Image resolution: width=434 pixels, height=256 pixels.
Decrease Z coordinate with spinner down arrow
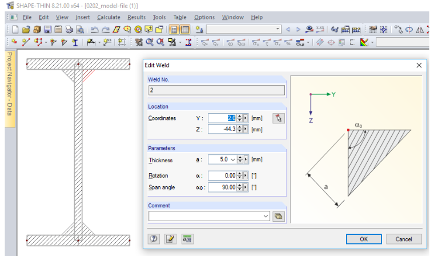(x=239, y=131)
